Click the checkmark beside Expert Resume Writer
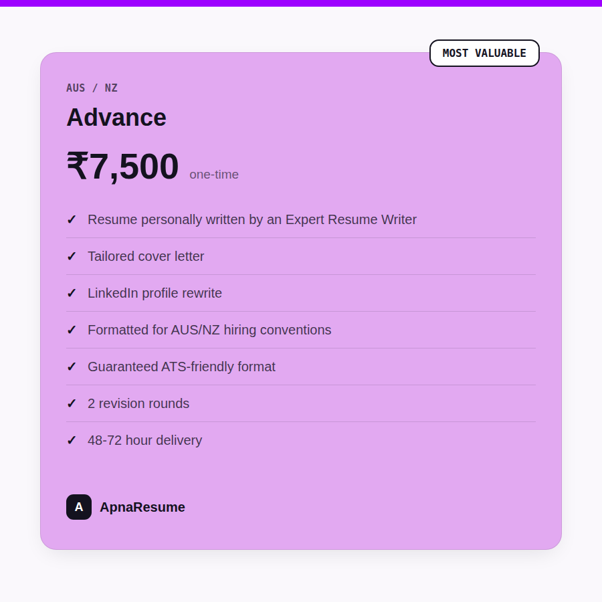This screenshot has width=602, height=602. tap(72, 219)
